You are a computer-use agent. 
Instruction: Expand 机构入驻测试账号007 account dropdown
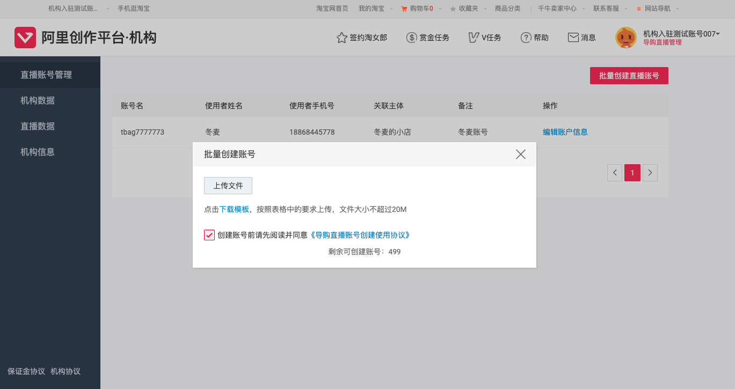(x=718, y=34)
